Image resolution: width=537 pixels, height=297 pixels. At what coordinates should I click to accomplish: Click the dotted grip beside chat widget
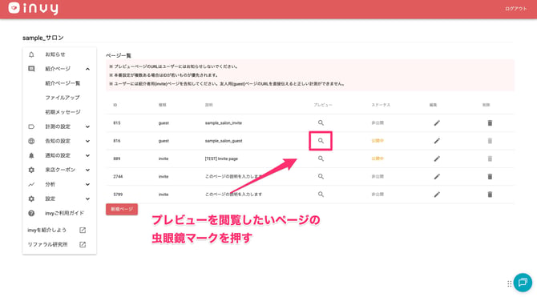pyautogui.click(x=509, y=283)
